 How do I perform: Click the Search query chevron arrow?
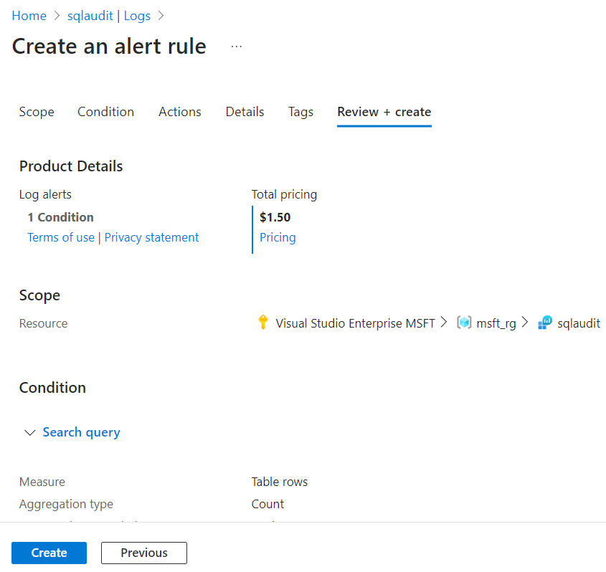(29, 432)
